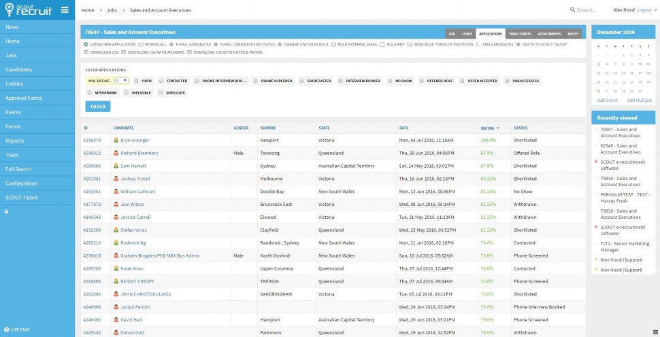Check the Duplicate filter checkbox
The width and height of the screenshot is (660, 337).
[x=161, y=92]
